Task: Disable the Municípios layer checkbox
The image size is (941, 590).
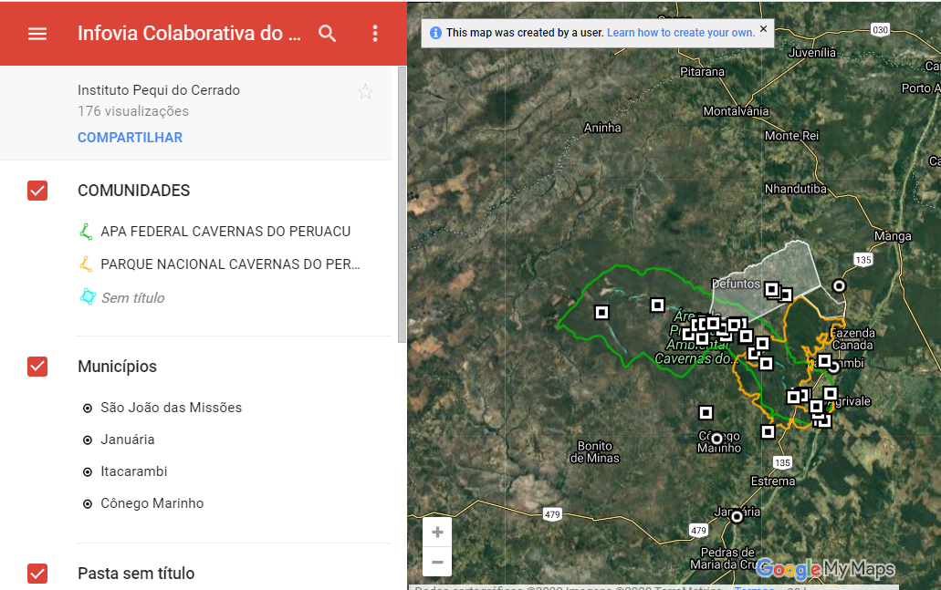Action: [x=37, y=367]
